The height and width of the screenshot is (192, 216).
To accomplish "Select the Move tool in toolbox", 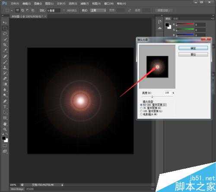I will point(5,22).
